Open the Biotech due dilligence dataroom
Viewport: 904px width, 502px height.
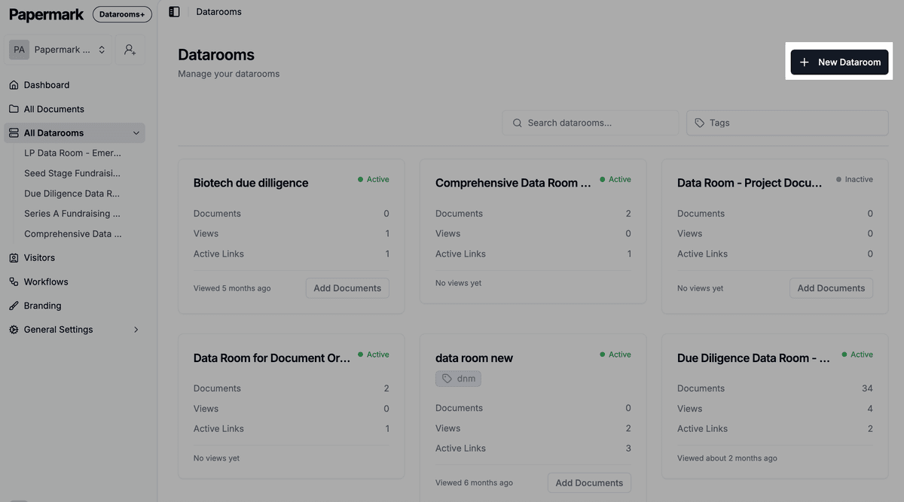(251, 183)
